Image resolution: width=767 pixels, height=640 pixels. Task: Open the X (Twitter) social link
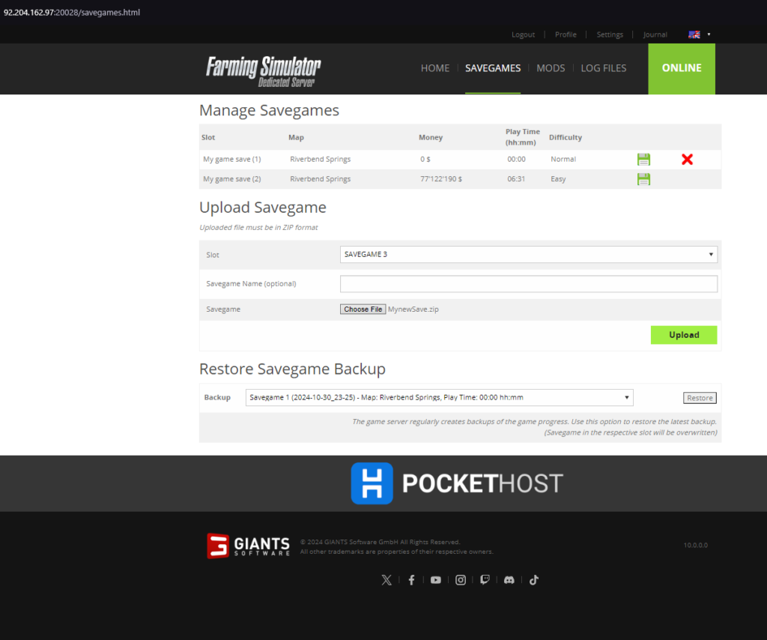tap(386, 580)
